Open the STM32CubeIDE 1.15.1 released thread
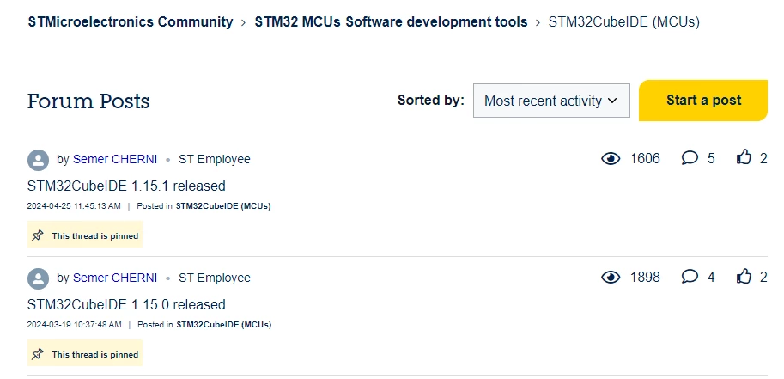The height and width of the screenshot is (379, 784). tap(126, 186)
